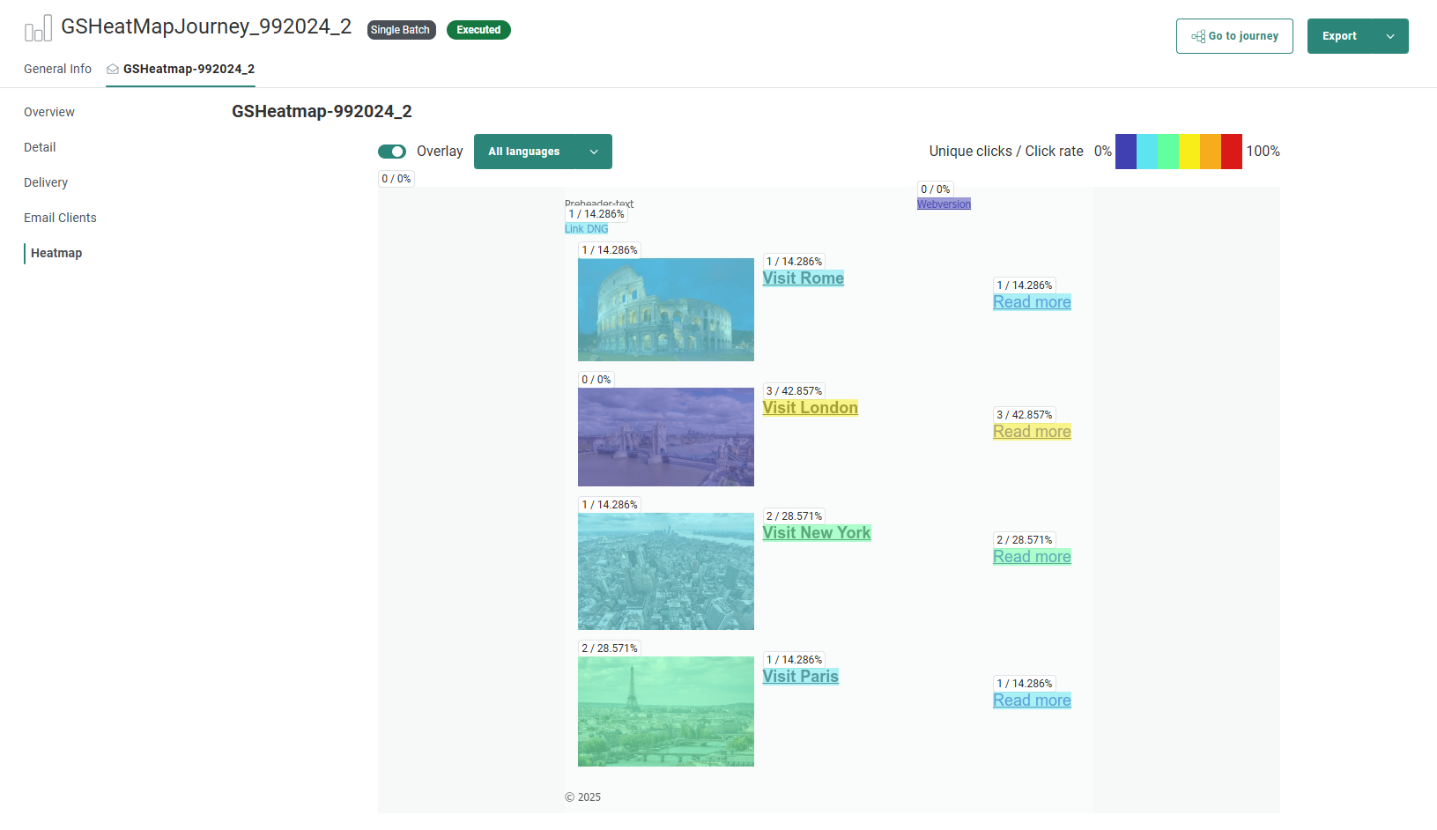Click the red swatch in click rate legend
The image size is (1437, 830).
(1231, 152)
